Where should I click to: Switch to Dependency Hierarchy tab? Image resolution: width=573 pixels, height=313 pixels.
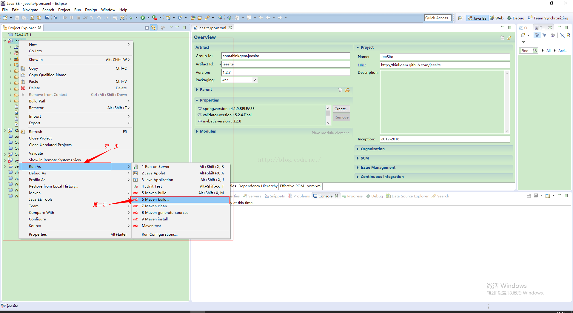click(258, 186)
